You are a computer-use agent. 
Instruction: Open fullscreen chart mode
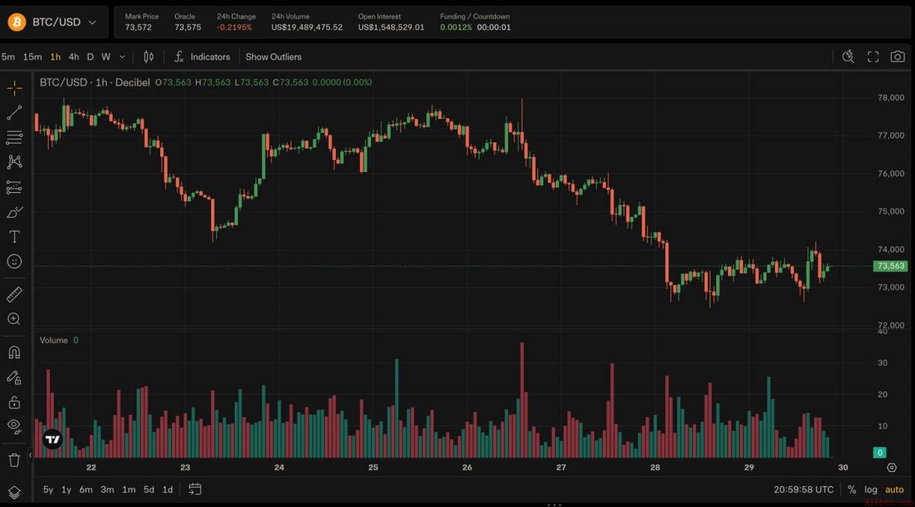(x=873, y=57)
